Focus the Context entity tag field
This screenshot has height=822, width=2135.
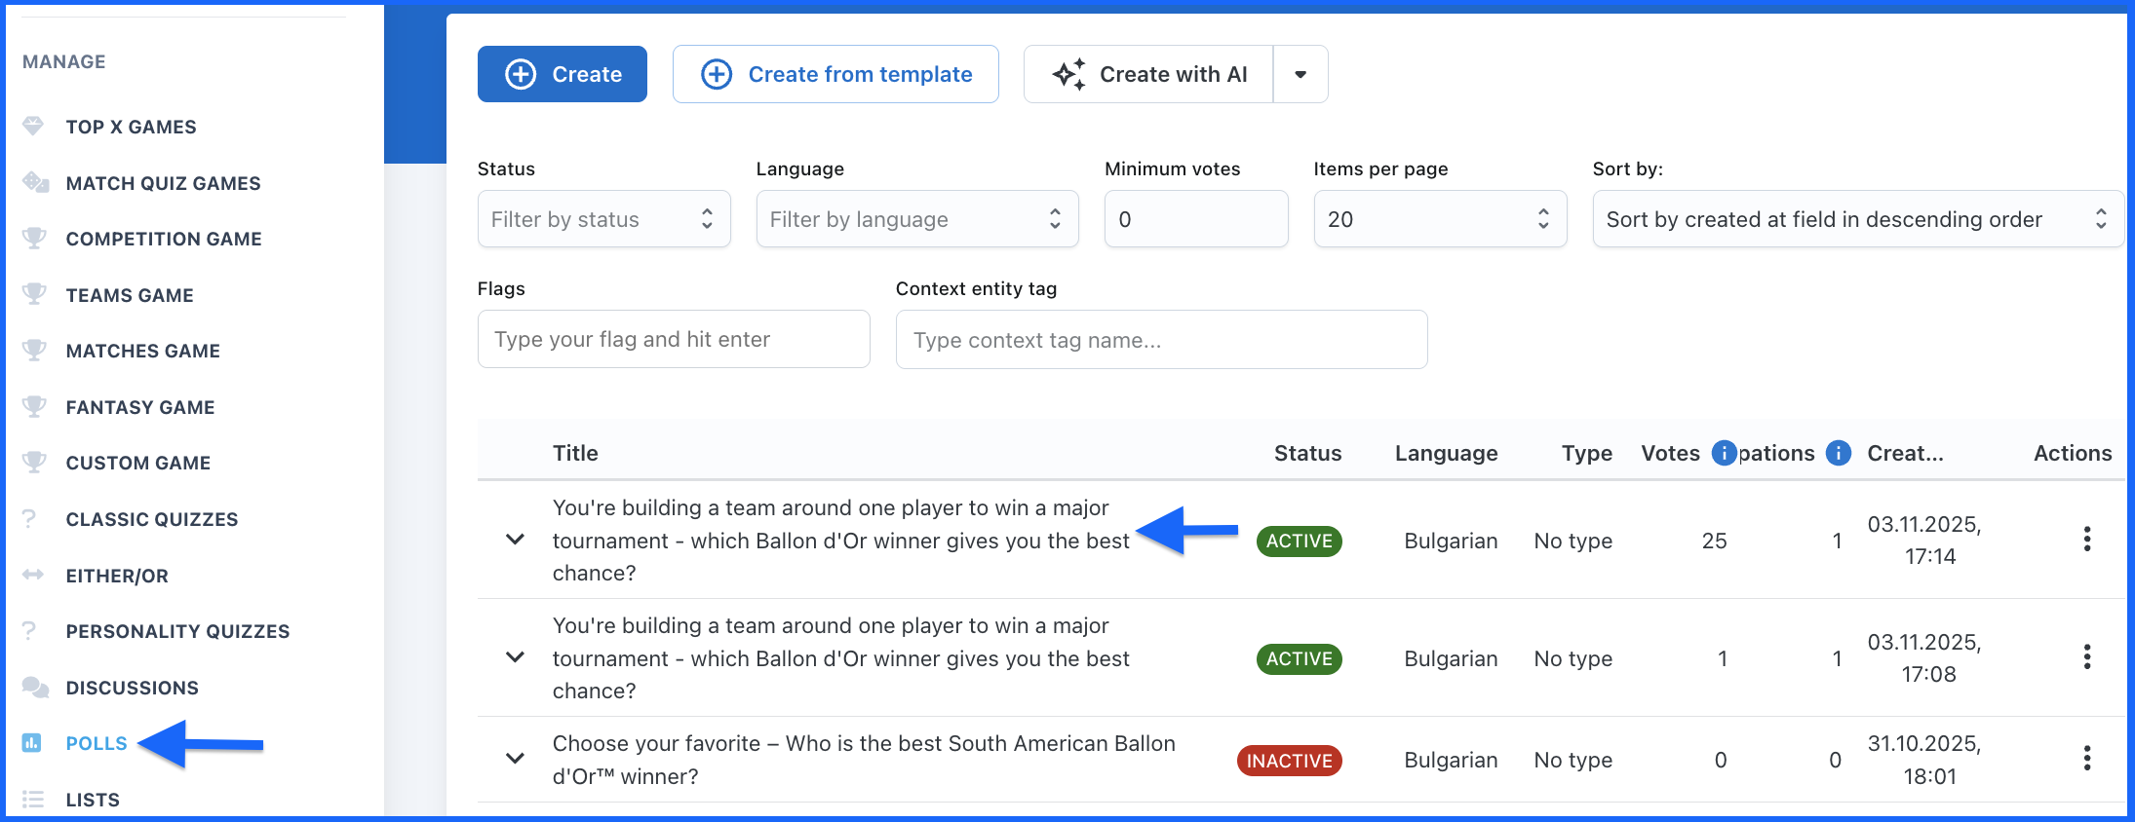coord(1160,340)
